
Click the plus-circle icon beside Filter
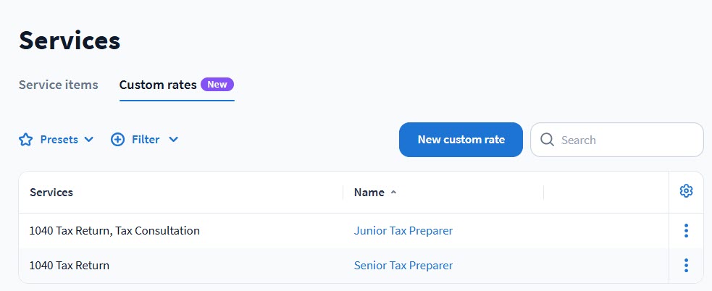coord(117,140)
